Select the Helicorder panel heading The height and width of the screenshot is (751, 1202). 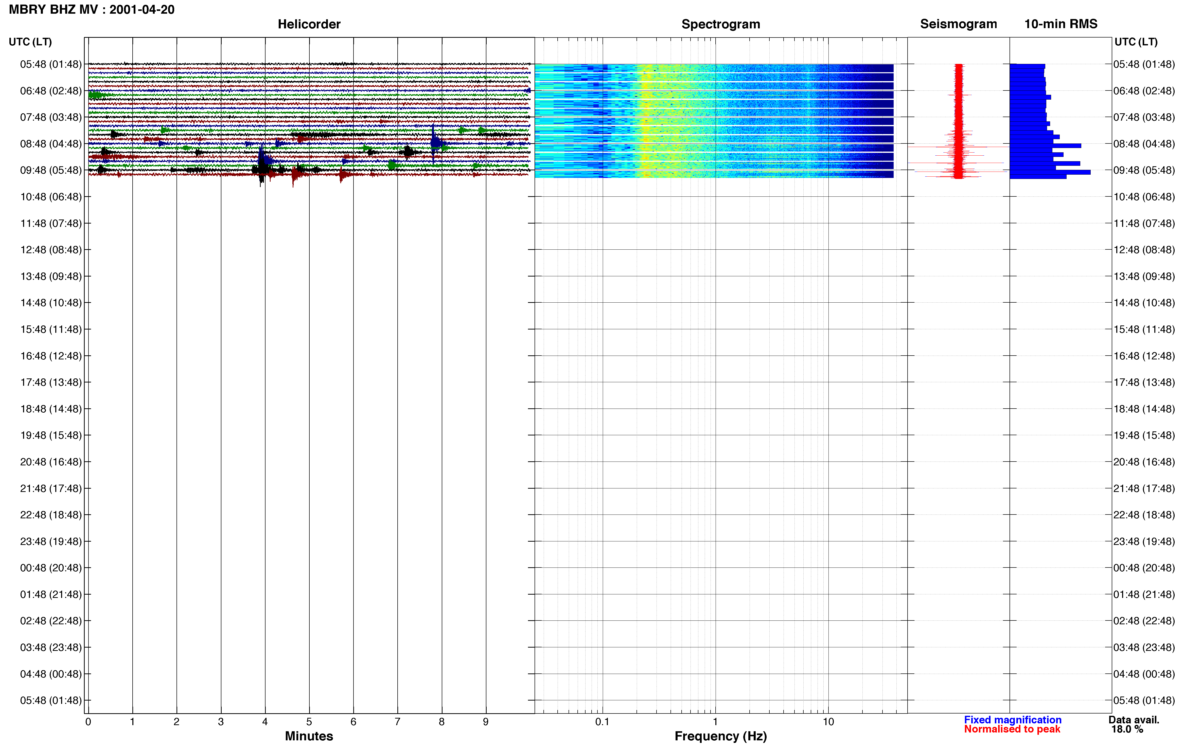tap(309, 24)
